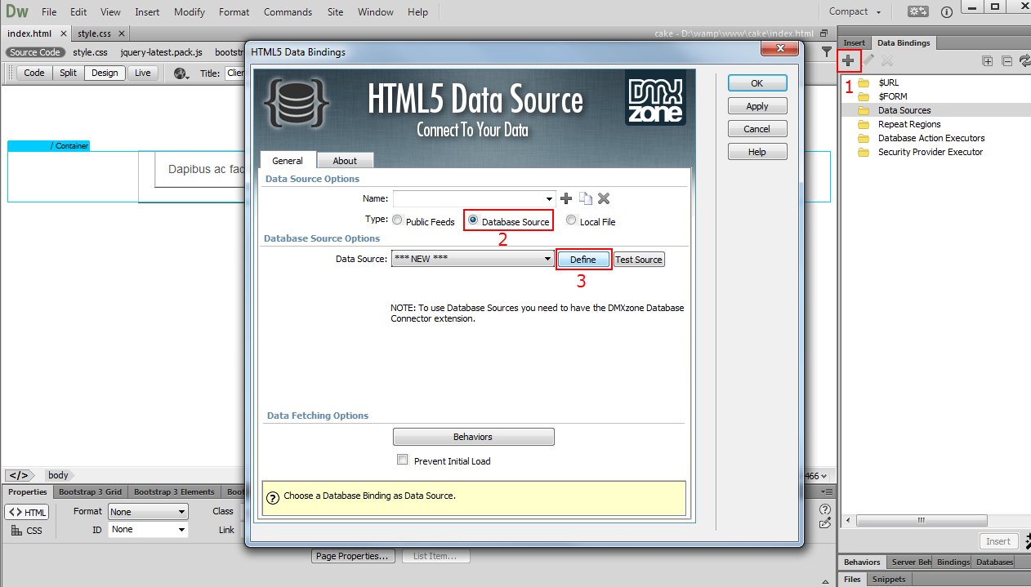Switch to Code view
The image size is (1031, 587).
[34, 73]
